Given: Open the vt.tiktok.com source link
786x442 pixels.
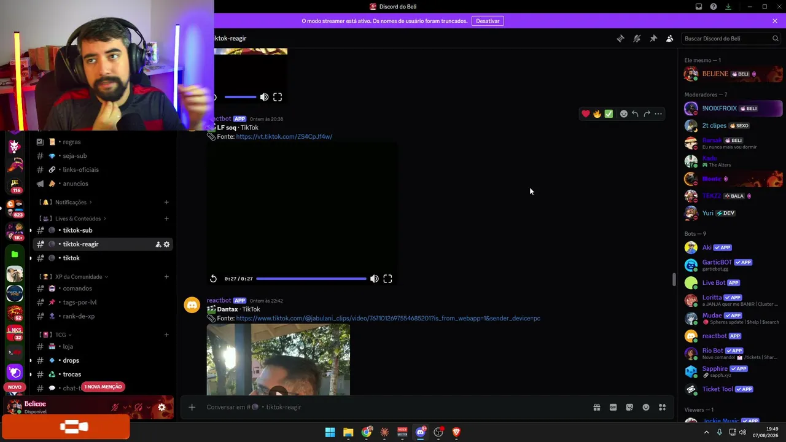Looking at the screenshot, I should pos(284,136).
